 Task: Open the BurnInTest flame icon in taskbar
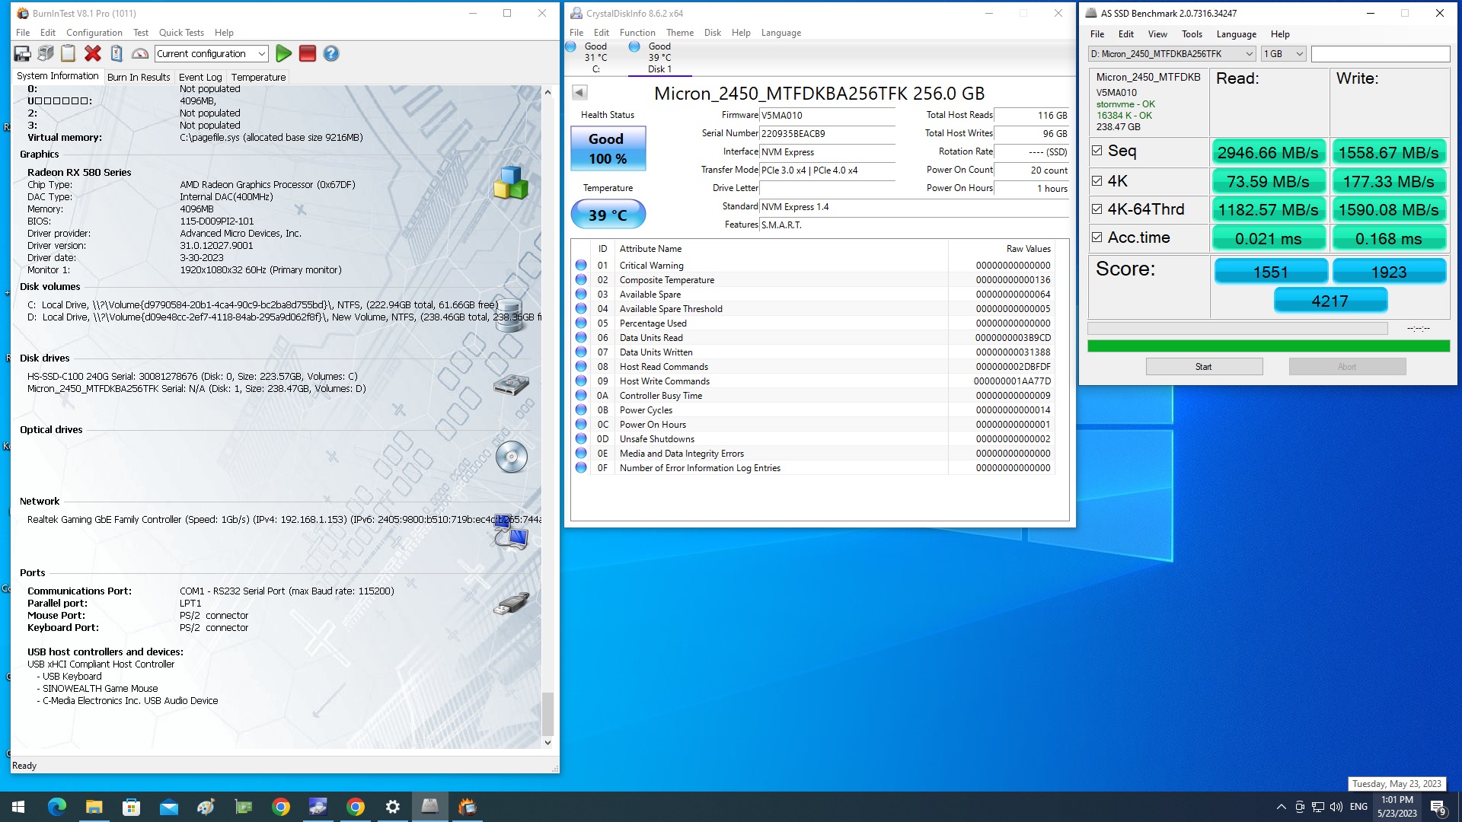tap(468, 807)
